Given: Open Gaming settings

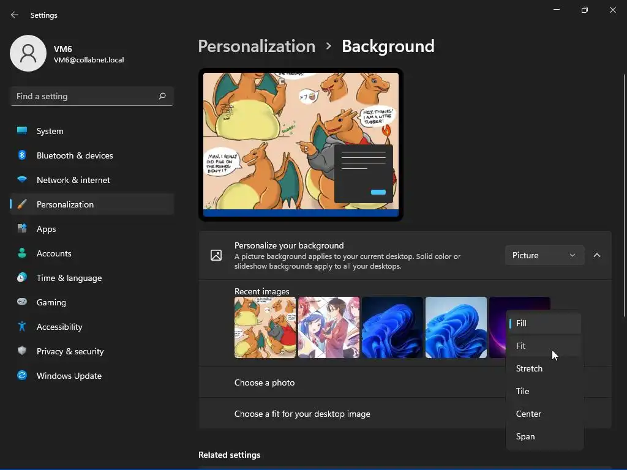Looking at the screenshot, I should (x=92, y=302).
